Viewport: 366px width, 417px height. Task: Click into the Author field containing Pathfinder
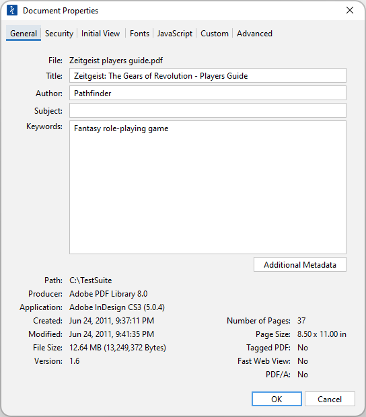[x=208, y=93]
